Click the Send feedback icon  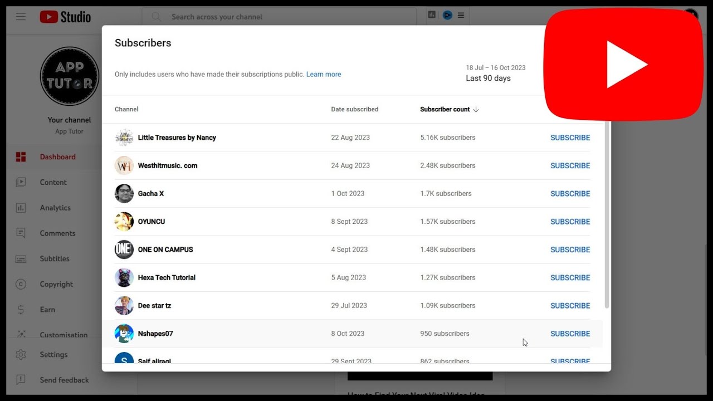coord(21,380)
